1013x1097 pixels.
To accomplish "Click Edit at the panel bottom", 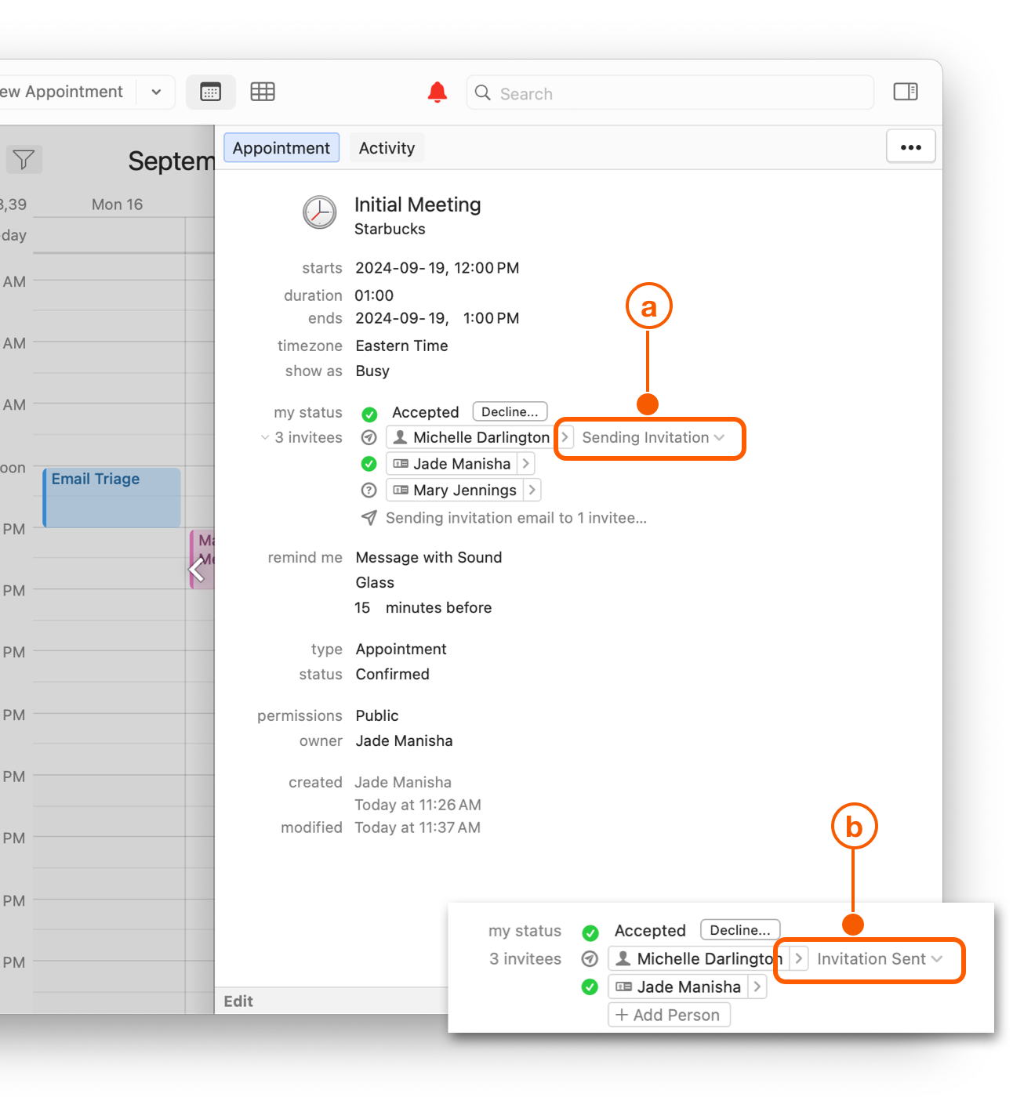I will click(238, 1001).
